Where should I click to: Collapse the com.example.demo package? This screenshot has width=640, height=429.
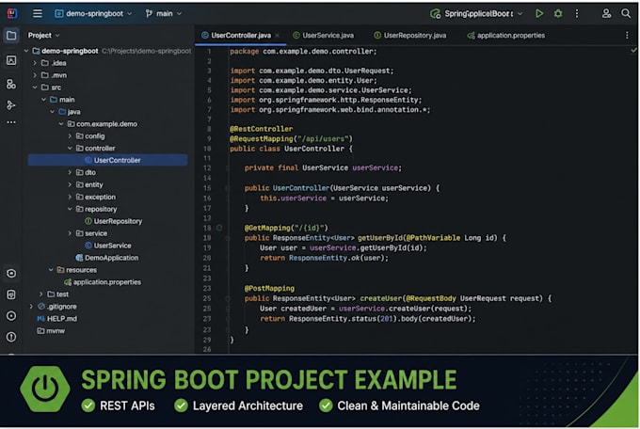click(61, 124)
